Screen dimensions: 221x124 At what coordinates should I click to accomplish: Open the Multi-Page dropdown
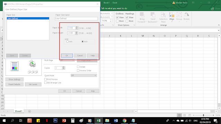click(67, 60)
